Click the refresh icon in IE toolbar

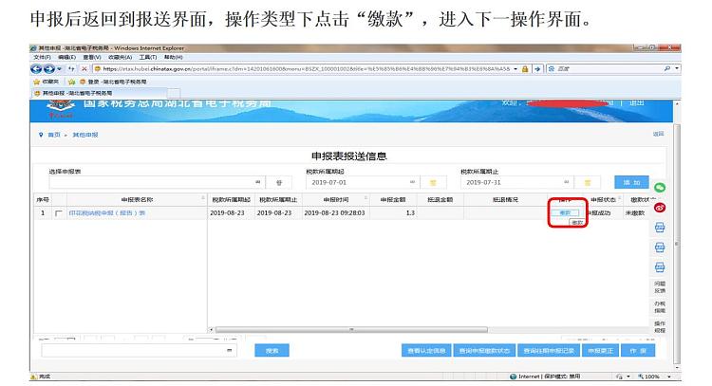[x=72, y=69]
